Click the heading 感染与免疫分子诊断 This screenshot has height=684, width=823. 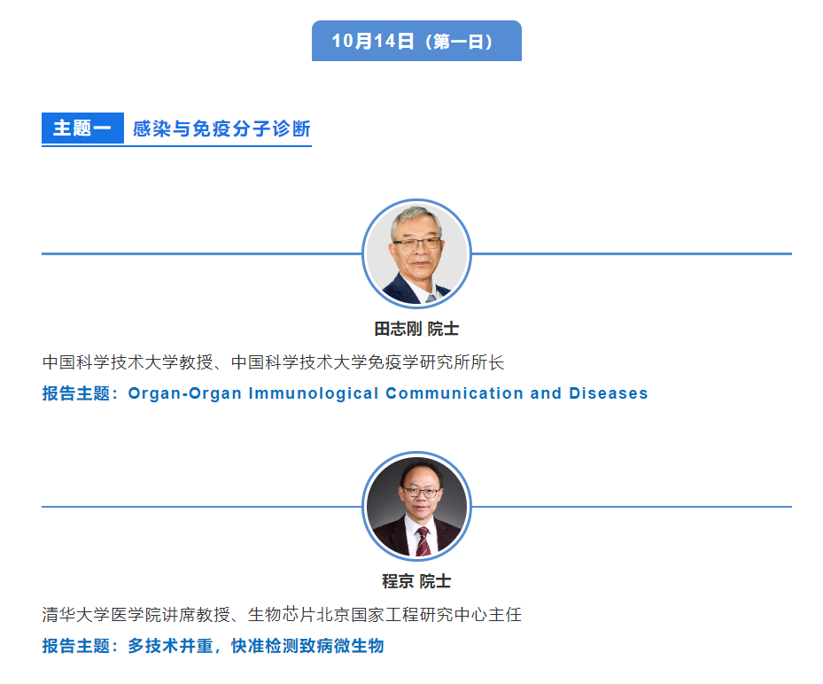[221, 128]
